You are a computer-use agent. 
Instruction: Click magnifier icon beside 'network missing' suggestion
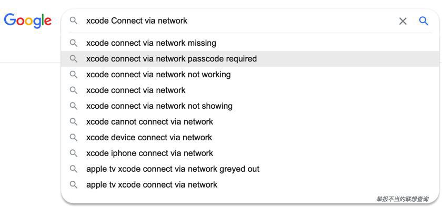pos(74,43)
